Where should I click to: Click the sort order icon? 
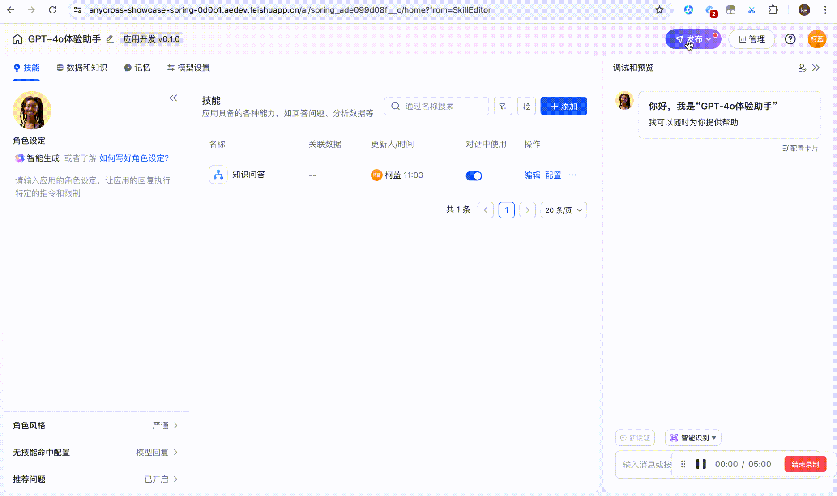(x=526, y=106)
